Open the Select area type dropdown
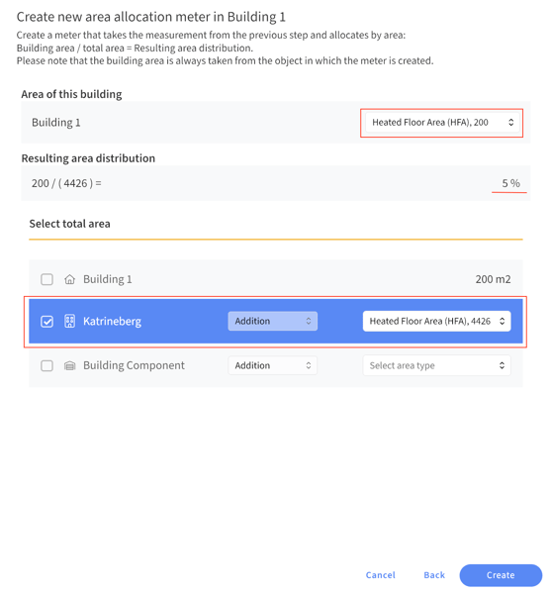Screen dimensions: 551x592 pyautogui.click(x=436, y=365)
